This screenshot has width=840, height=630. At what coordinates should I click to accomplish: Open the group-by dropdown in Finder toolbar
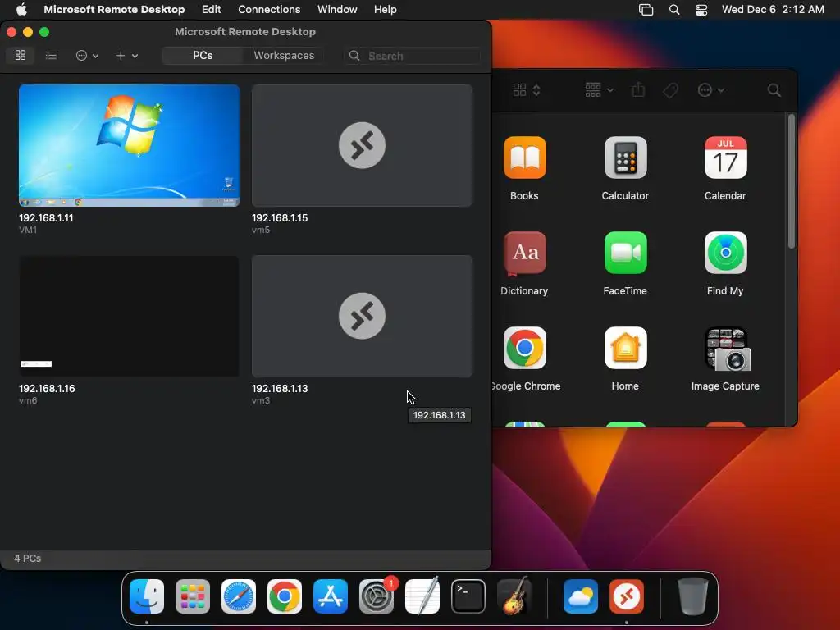[599, 90]
